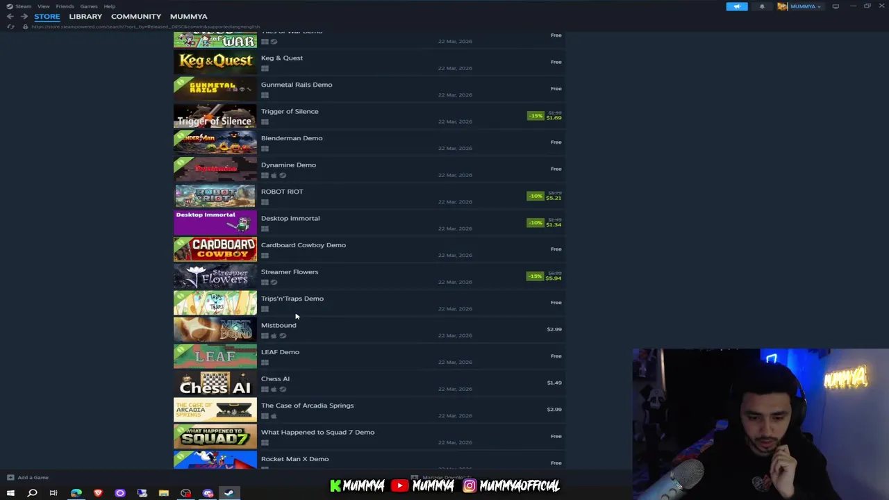Reload the store page

(x=10, y=26)
